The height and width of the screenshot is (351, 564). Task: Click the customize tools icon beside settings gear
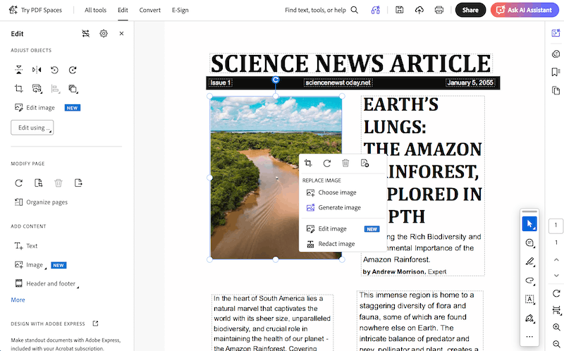85,33
